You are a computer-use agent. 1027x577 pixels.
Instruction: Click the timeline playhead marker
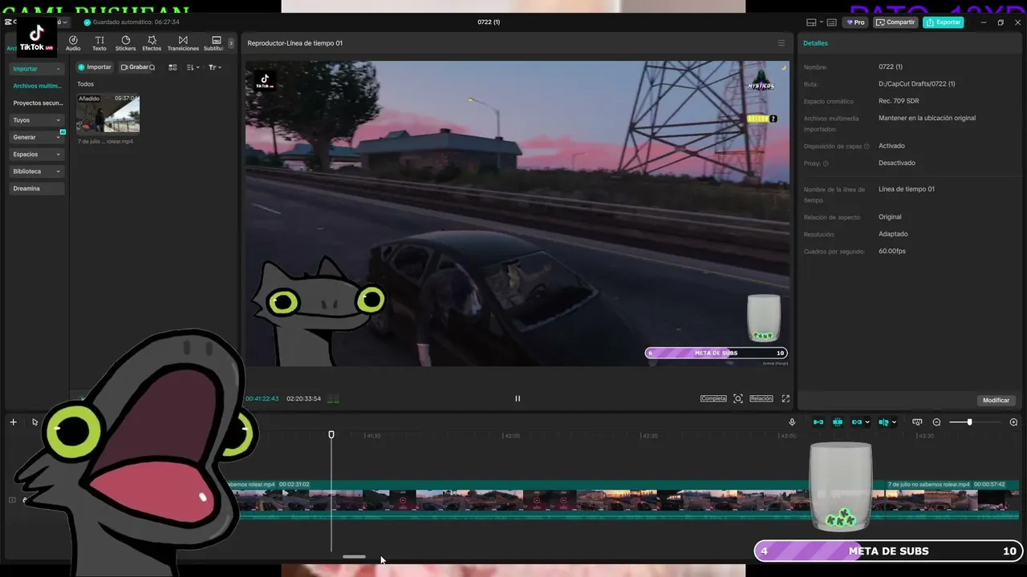coord(331,434)
